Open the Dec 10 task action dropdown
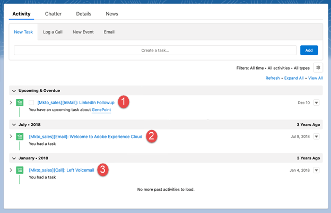 point(316,103)
